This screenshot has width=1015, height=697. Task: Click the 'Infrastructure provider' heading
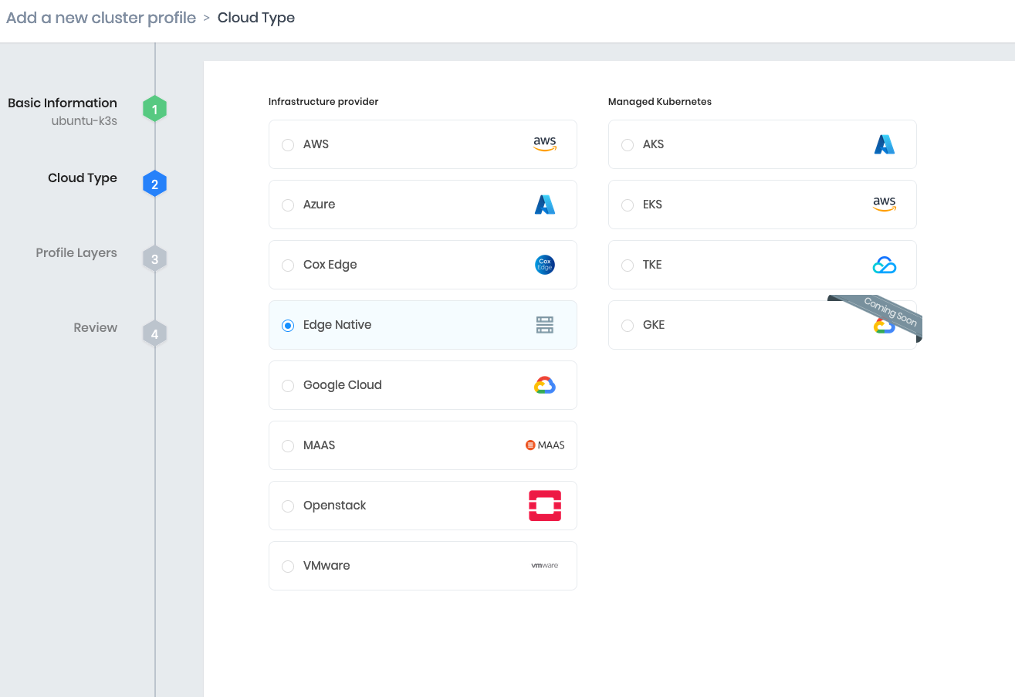coord(323,101)
